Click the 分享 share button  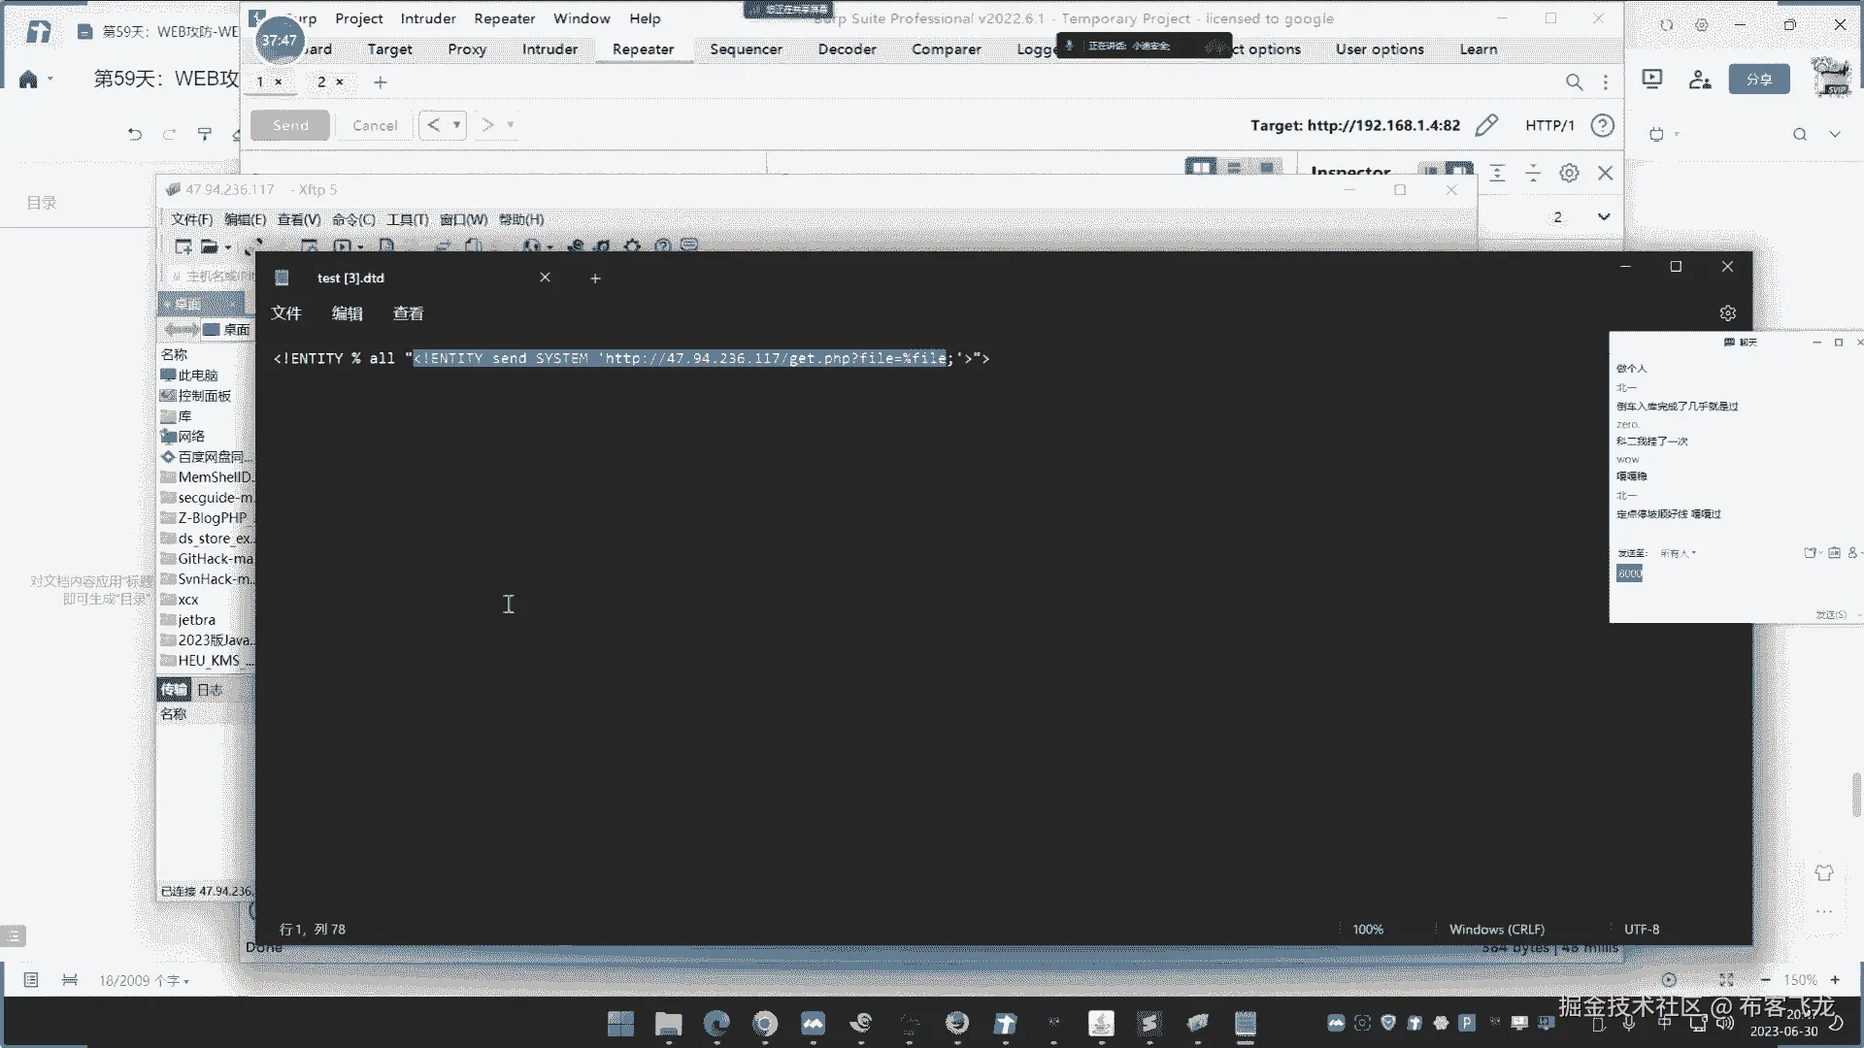click(1758, 80)
